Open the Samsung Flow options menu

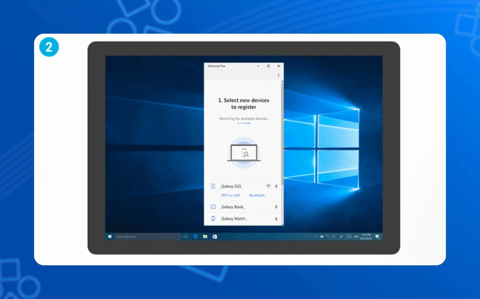click(278, 75)
